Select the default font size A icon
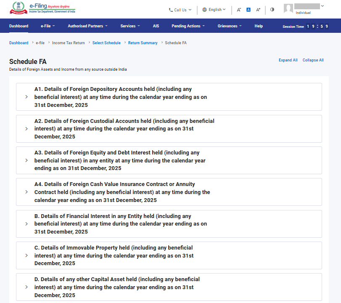341x303 pixels. (x=248, y=10)
